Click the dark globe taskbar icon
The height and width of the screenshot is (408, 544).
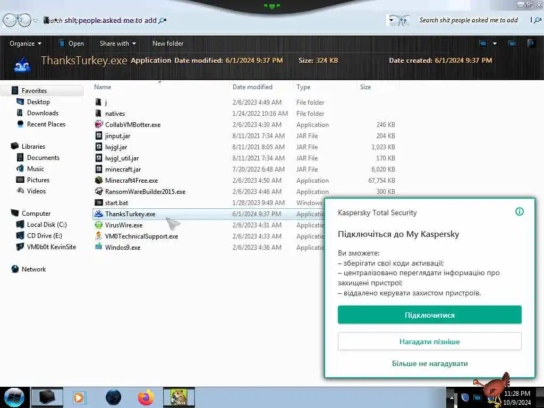coord(114,397)
